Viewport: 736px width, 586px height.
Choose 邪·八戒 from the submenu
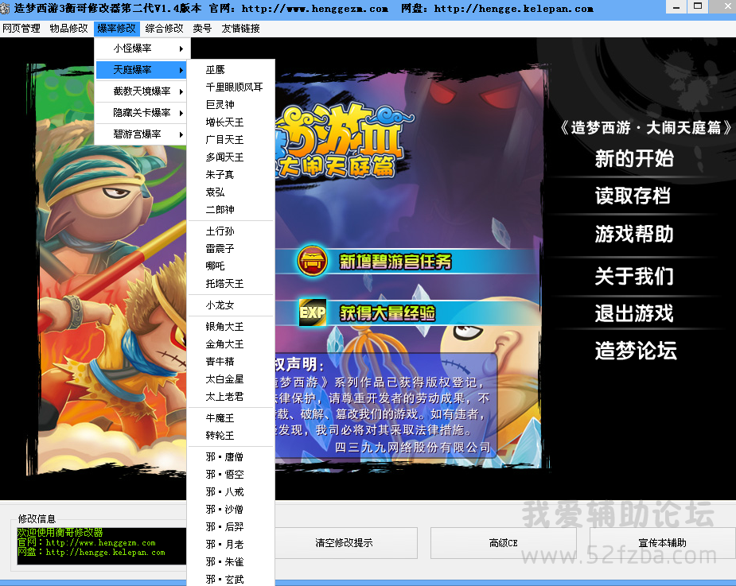point(231,492)
